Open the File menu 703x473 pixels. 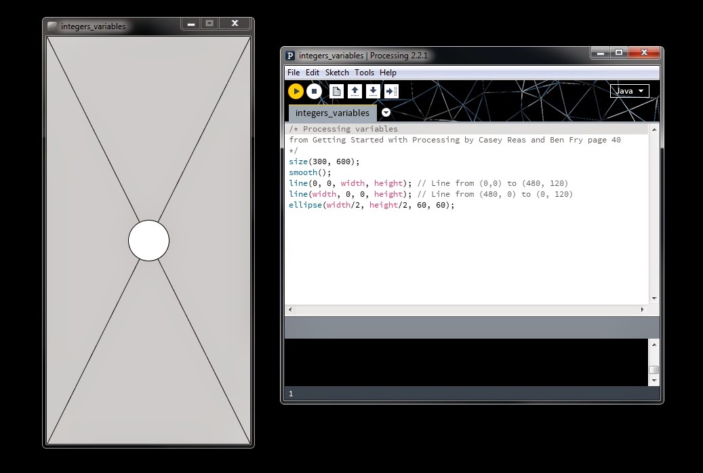294,73
